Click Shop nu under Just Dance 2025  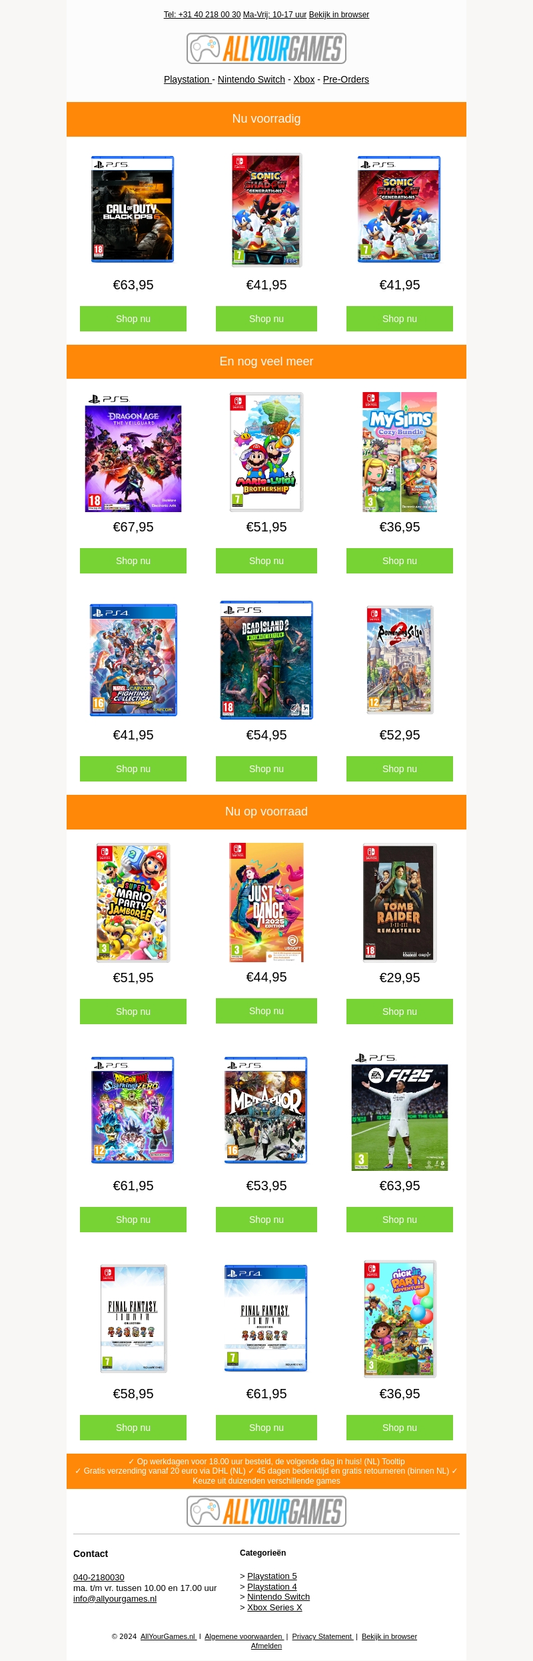click(x=266, y=1011)
